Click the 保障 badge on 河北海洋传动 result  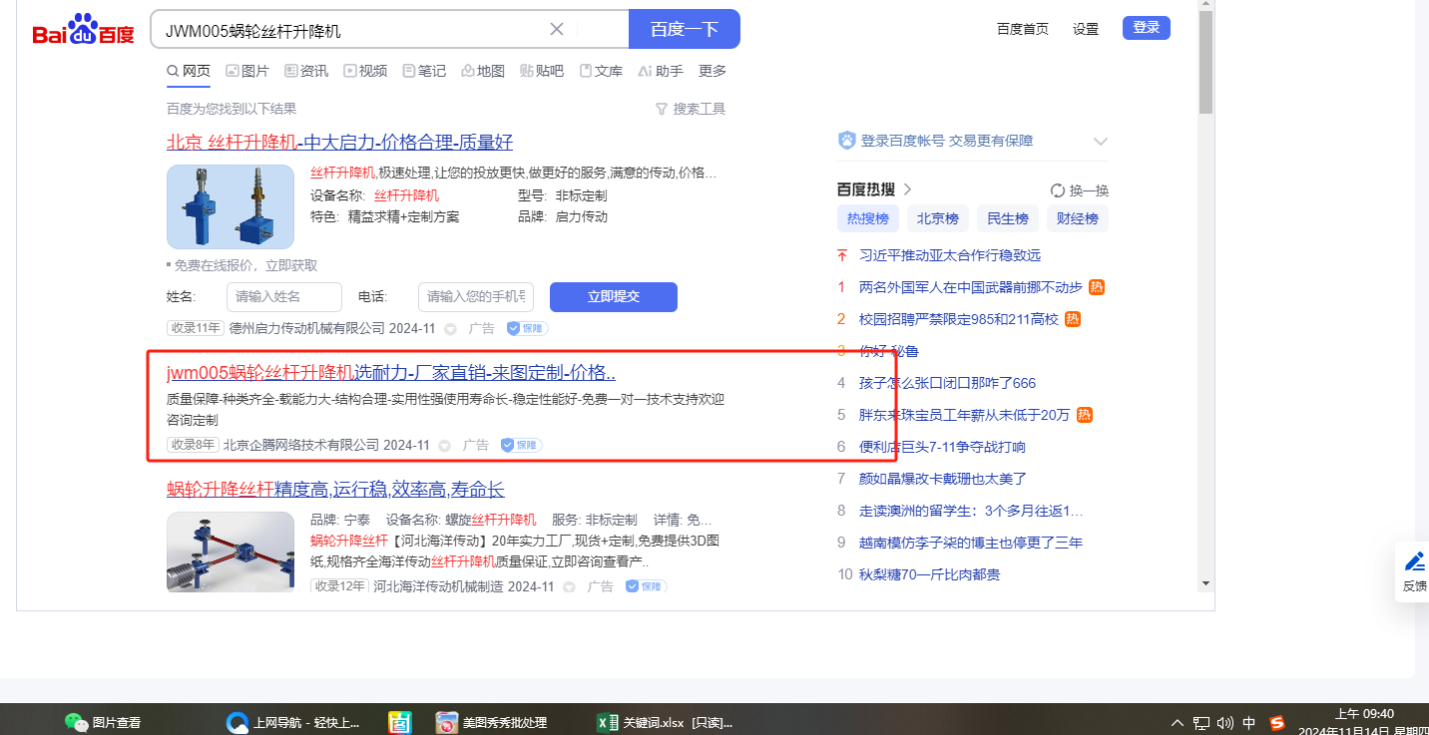pyautogui.click(x=646, y=586)
